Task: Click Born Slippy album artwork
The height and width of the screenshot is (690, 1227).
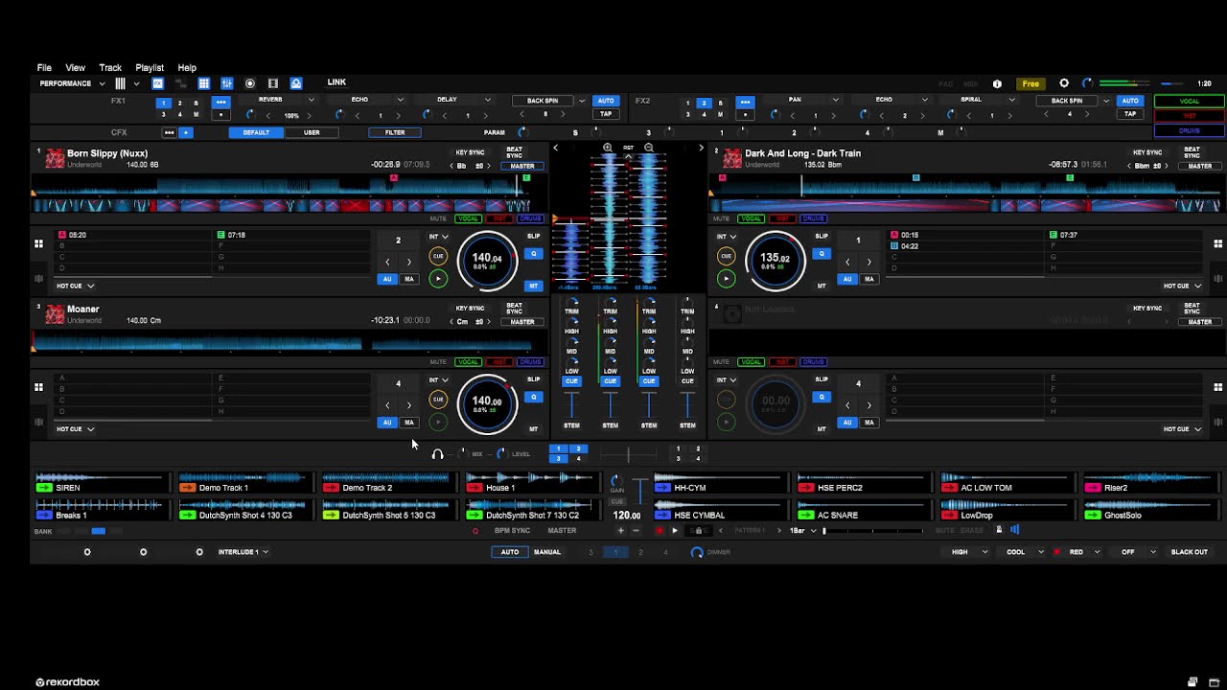Action: pos(55,158)
